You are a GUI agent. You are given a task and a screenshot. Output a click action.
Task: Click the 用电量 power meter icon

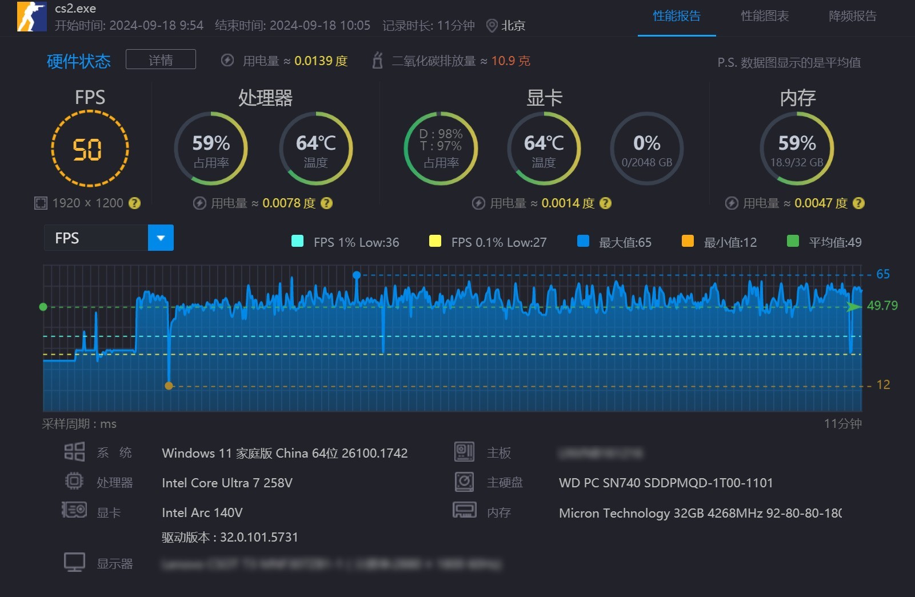click(x=228, y=61)
